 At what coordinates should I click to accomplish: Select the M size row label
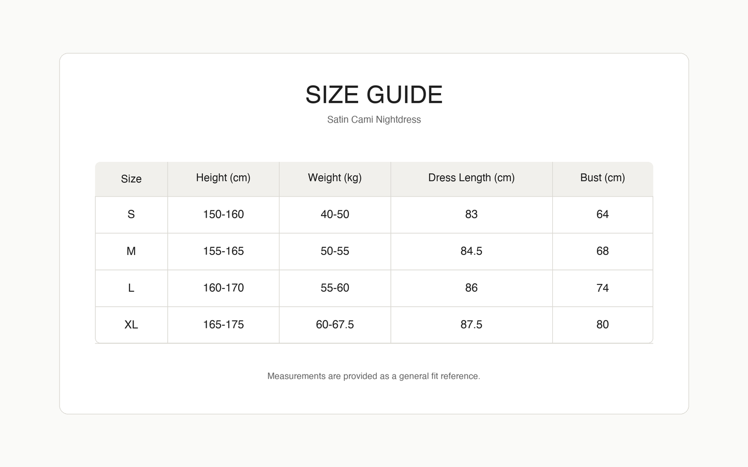tap(131, 251)
